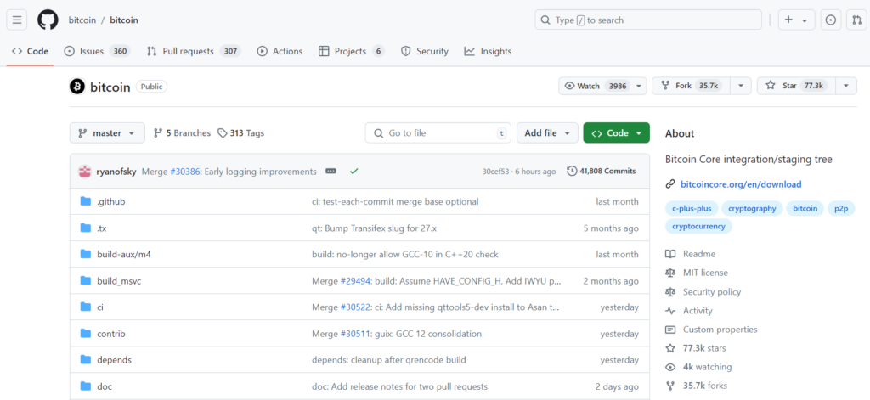The height and width of the screenshot is (400, 870).
Task: Switch to the Insights tab
Action: [x=488, y=51]
